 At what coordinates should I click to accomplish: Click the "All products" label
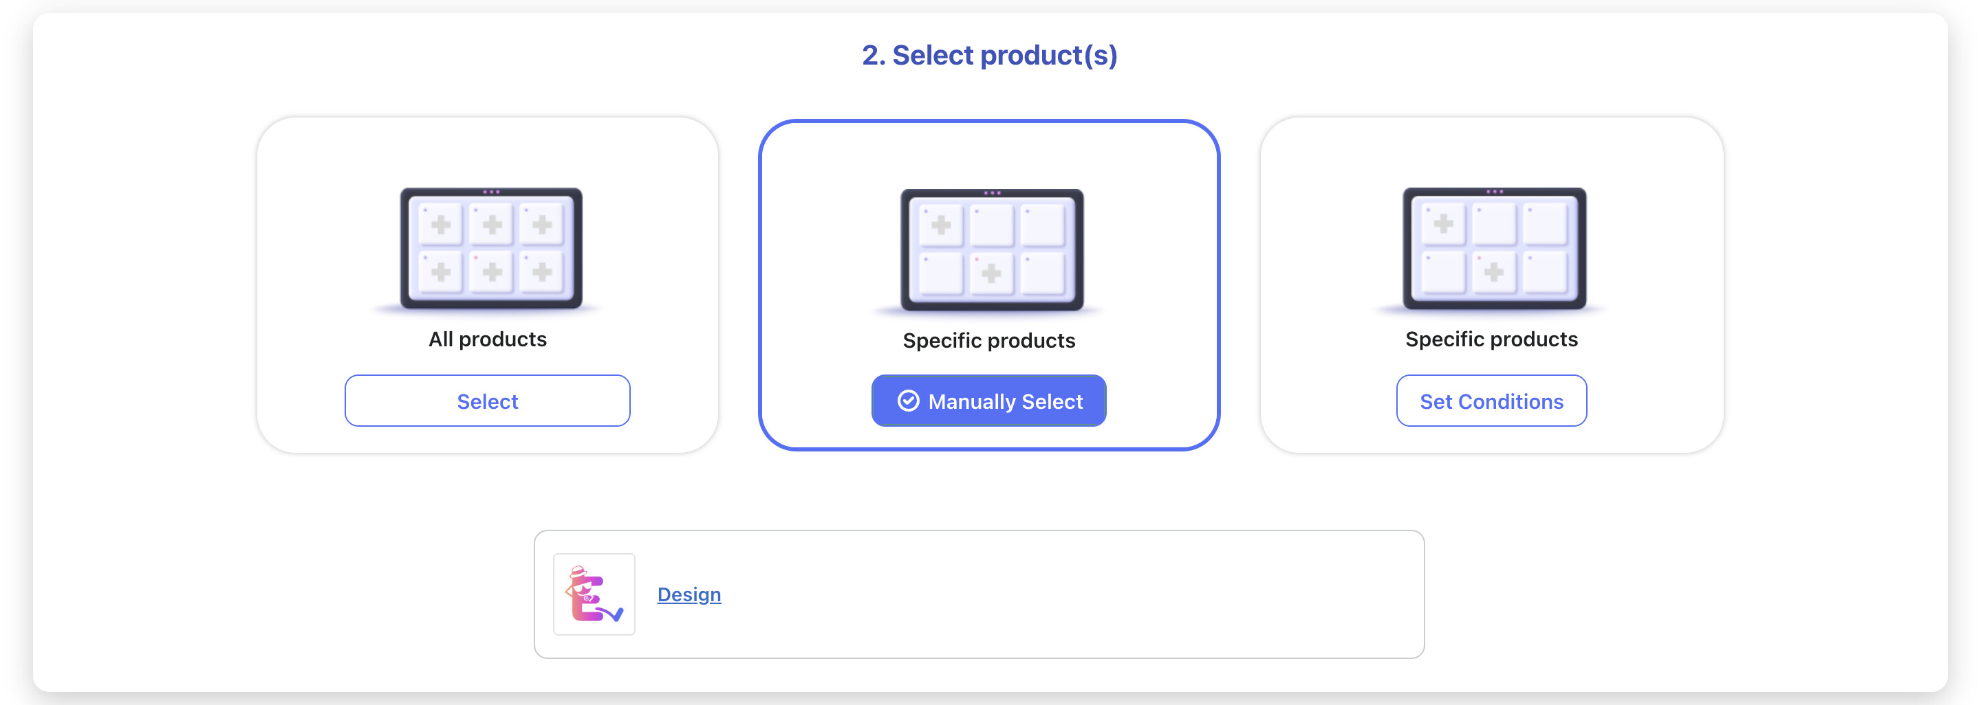click(x=488, y=339)
